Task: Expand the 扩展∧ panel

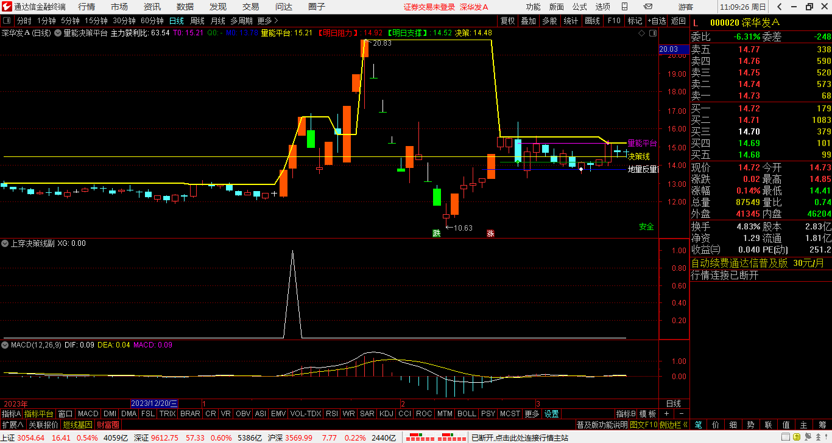Action: pos(12,425)
